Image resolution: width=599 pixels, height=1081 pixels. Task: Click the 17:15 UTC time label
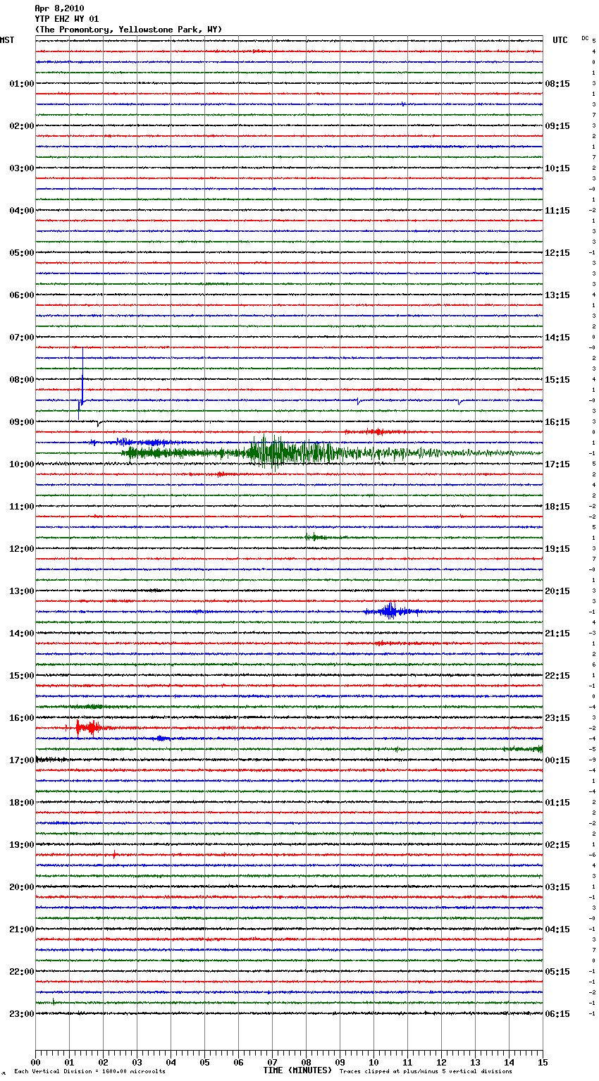point(557,464)
